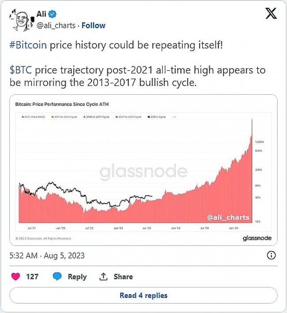Like the tweet with heart icon
The height and width of the screenshot is (313, 287).
click(15, 276)
